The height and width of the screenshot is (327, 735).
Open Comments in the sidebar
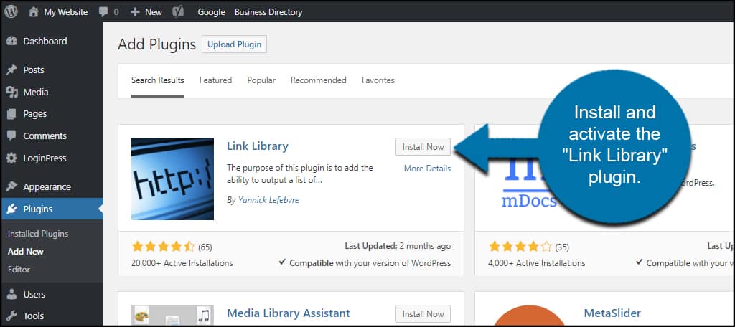[45, 136]
